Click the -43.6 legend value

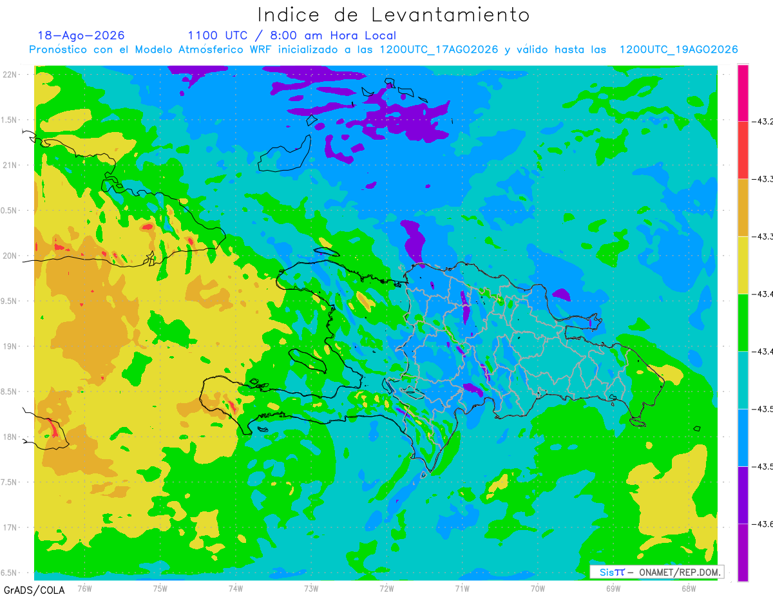coord(763,524)
